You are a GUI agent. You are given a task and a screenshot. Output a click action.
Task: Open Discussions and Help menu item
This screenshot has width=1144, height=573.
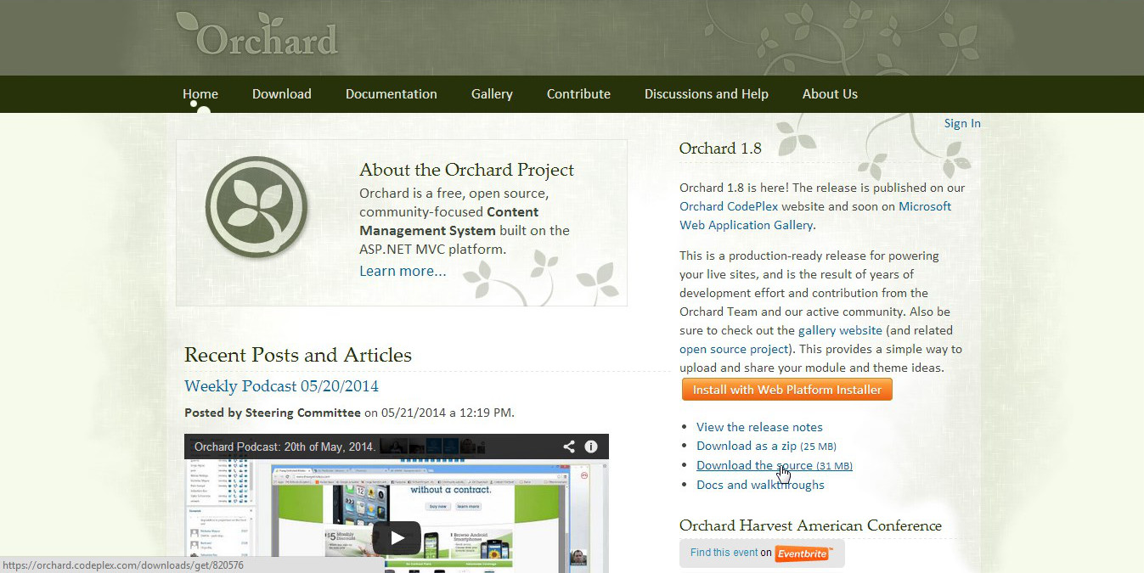point(706,94)
